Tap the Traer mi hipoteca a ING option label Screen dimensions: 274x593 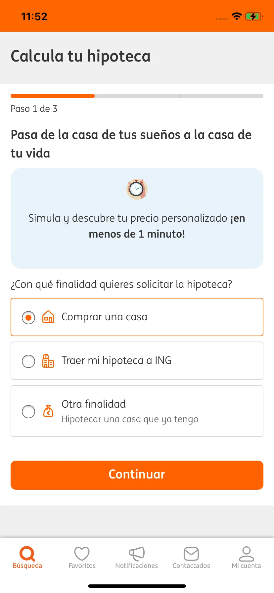click(x=116, y=360)
